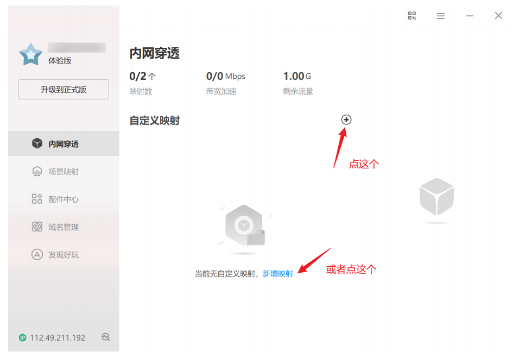
Task: Click the star user avatar
Action: [x=31, y=55]
